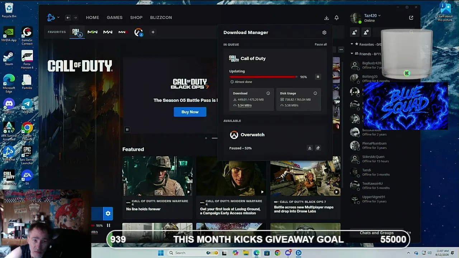
Task: Select the Overwatch favorite icon
Action: (x=138, y=32)
